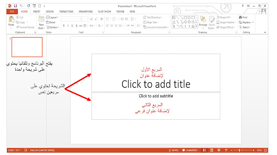Click the Save icon in quick access toolbar
Viewport: 277px width, 155px height.
16,6
